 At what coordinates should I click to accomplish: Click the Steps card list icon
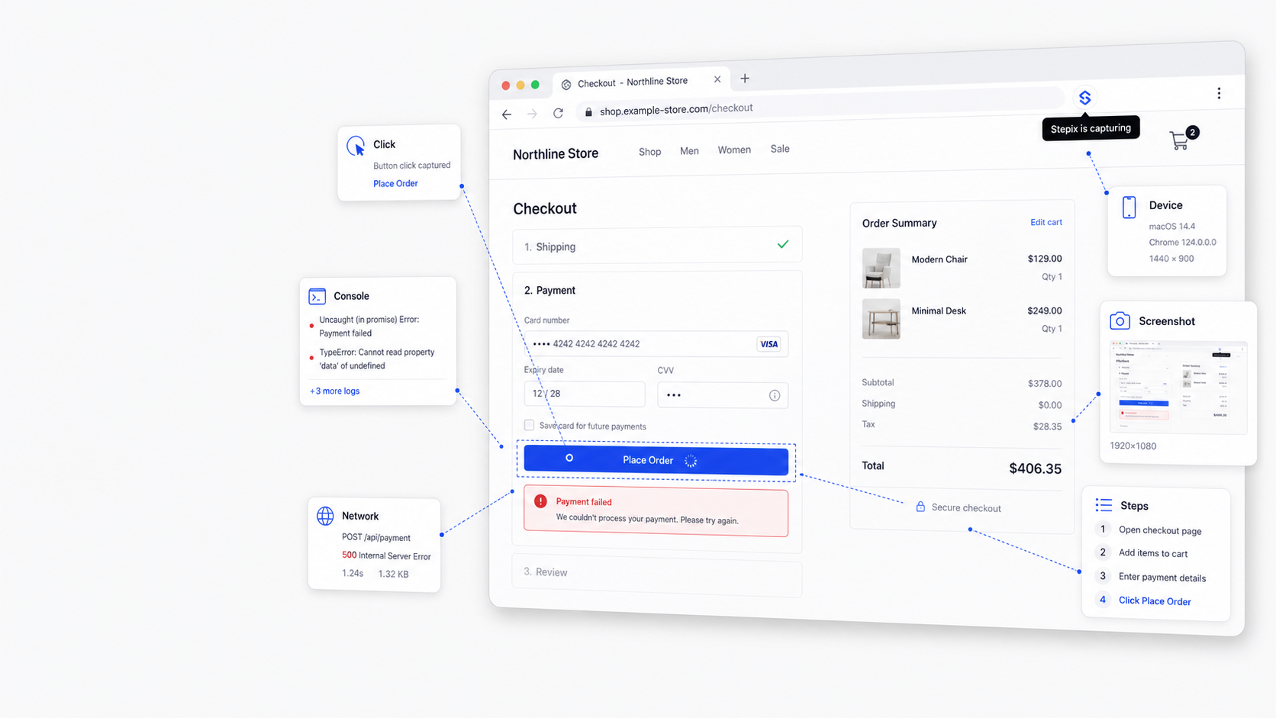click(x=1104, y=505)
